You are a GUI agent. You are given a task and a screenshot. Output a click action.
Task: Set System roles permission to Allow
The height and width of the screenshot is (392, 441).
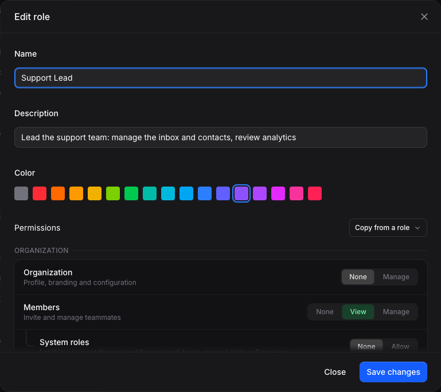coord(400,346)
